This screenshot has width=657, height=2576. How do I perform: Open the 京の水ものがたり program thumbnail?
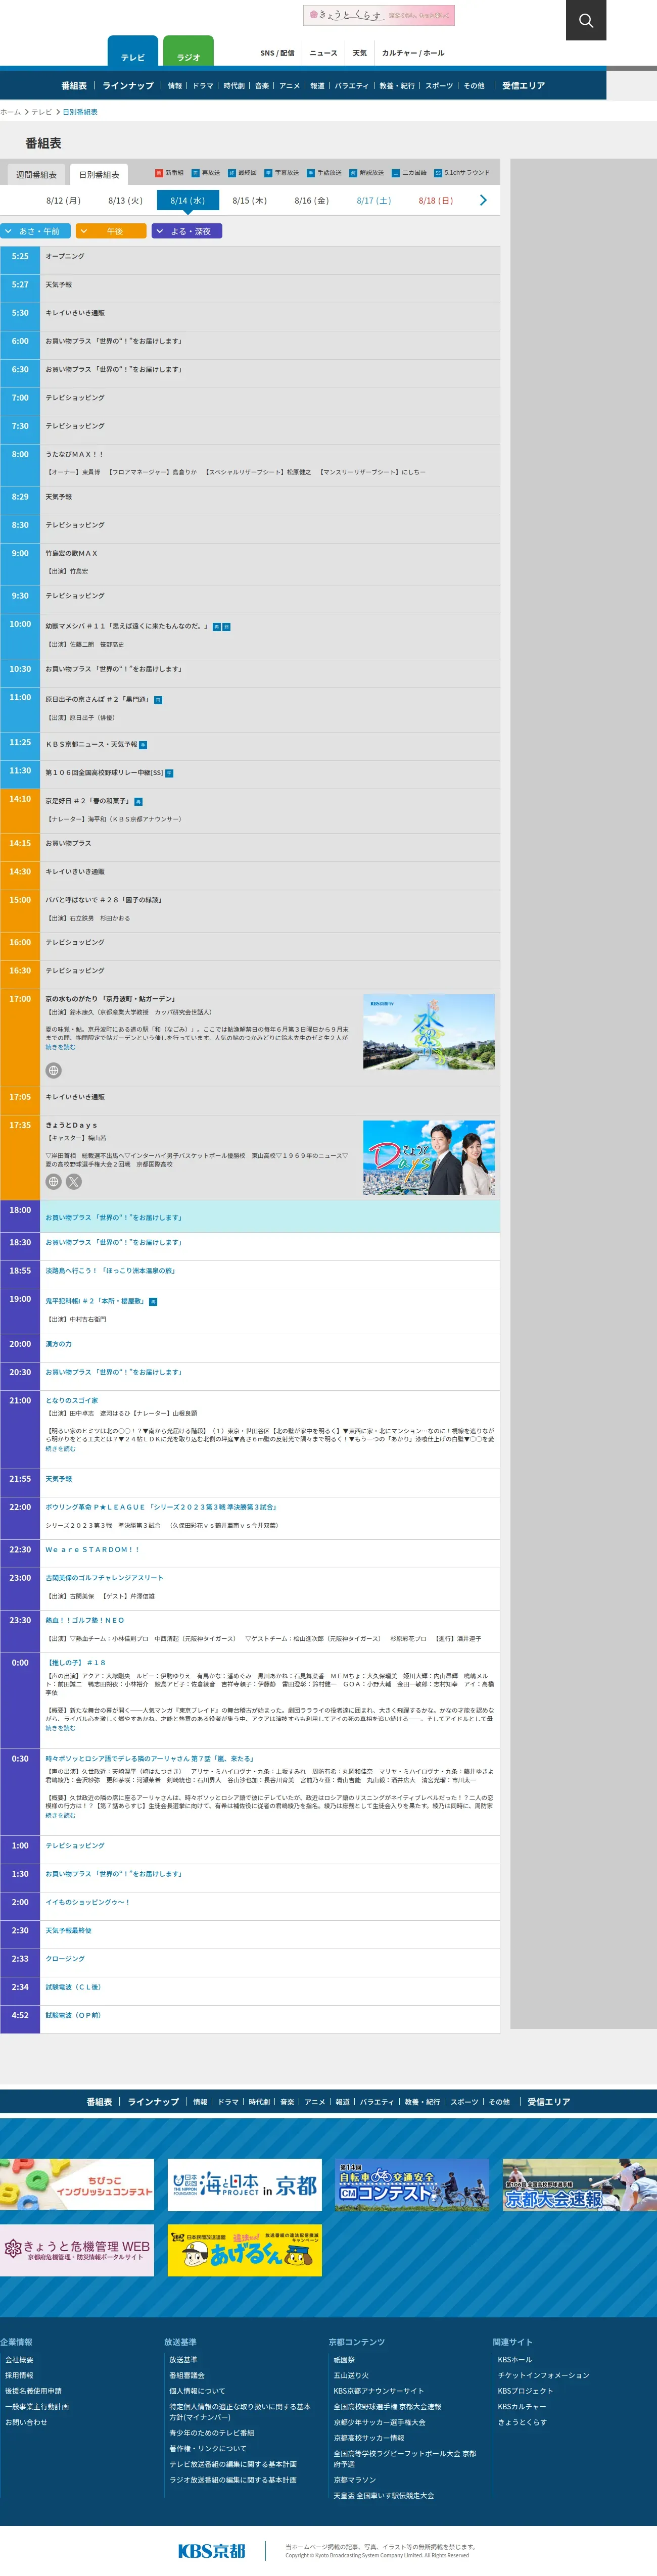coord(429,1031)
